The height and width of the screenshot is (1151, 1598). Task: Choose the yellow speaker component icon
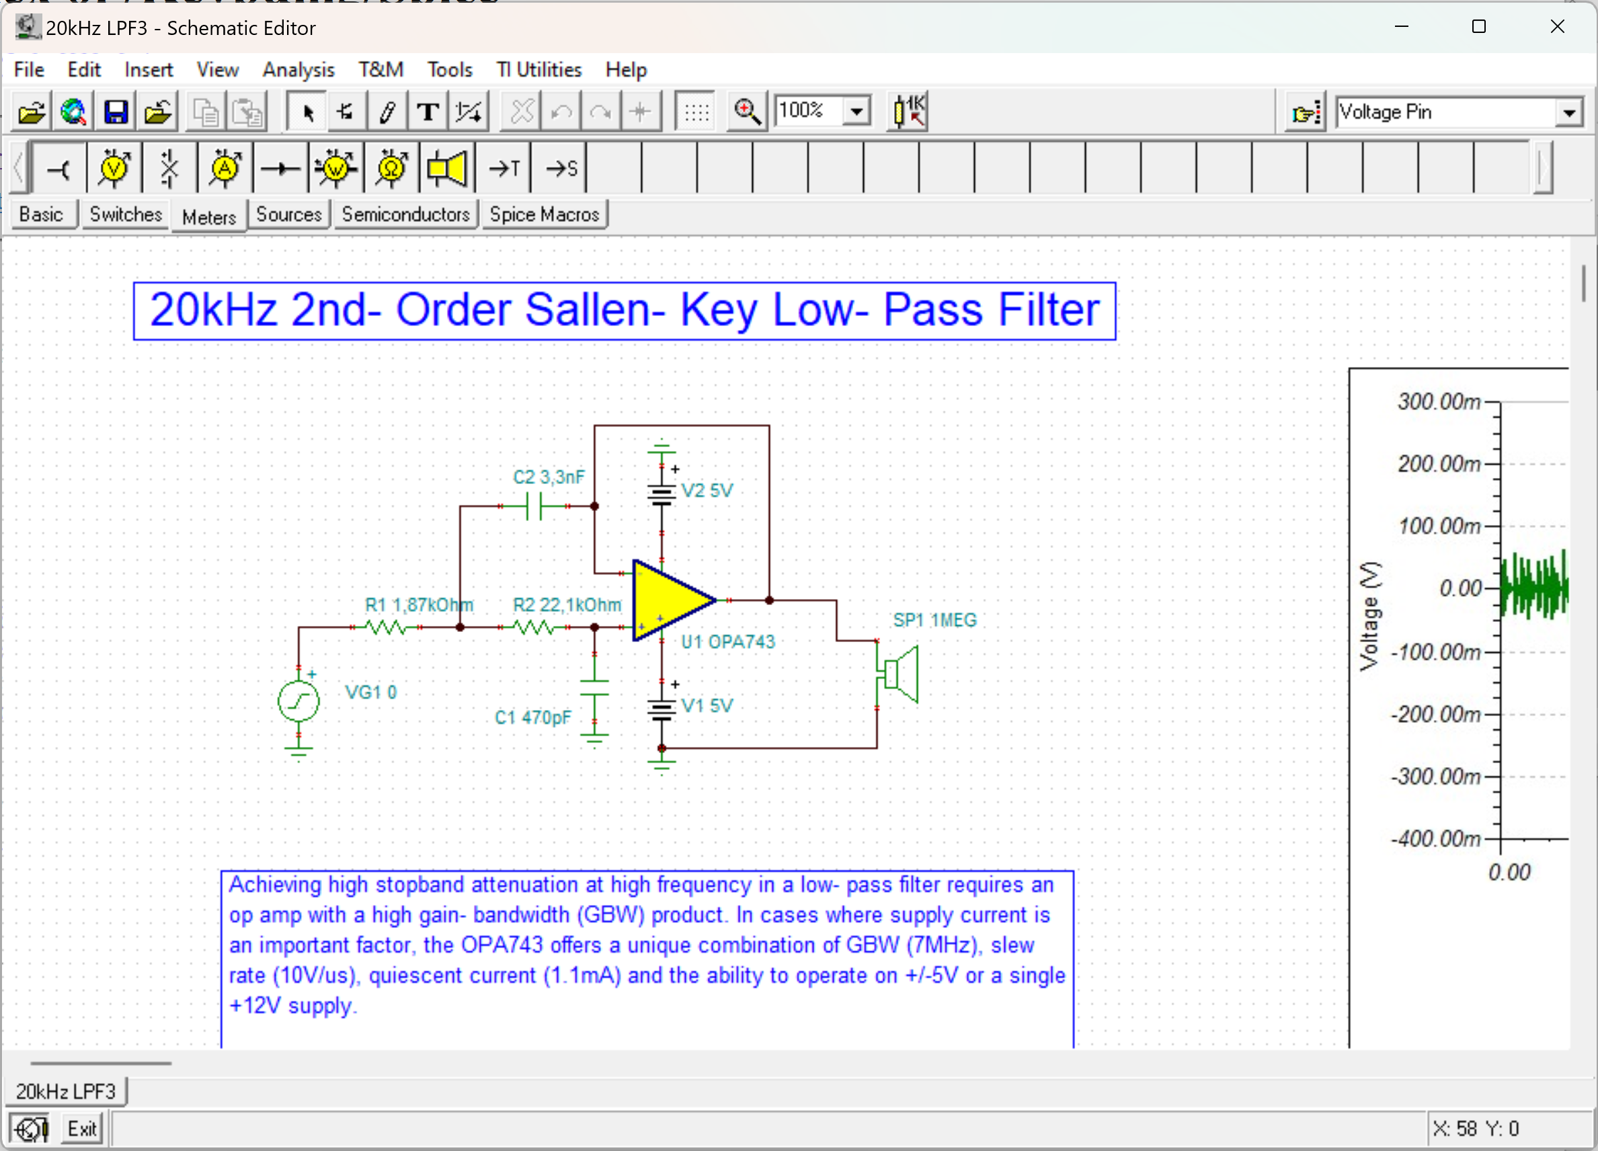[x=446, y=168]
